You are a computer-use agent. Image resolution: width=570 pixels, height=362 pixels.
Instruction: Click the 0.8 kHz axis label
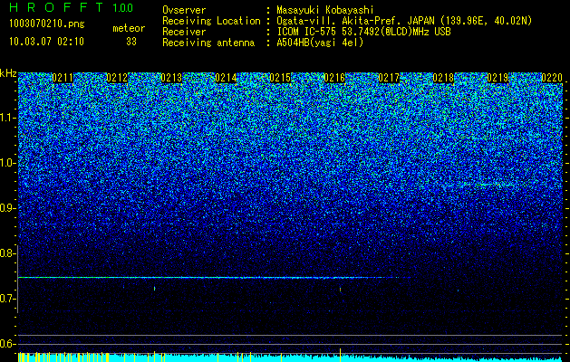7,253
